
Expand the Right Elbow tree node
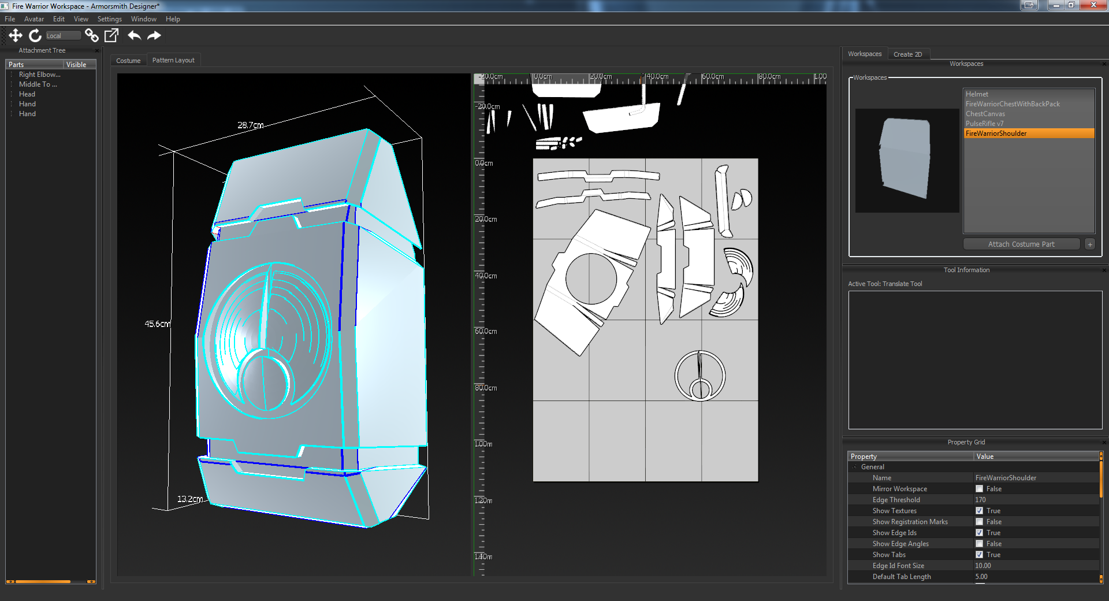coord(12,75)
